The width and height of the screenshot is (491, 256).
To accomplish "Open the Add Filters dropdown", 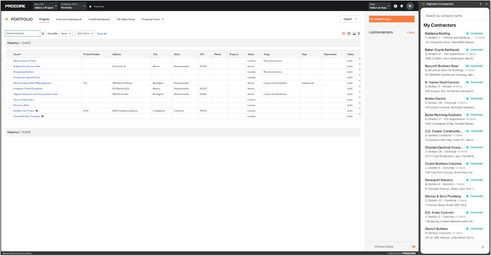I will pyautogui.click(x=85, y=33).
